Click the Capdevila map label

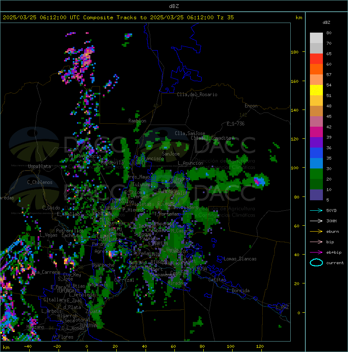click(112, 163)
